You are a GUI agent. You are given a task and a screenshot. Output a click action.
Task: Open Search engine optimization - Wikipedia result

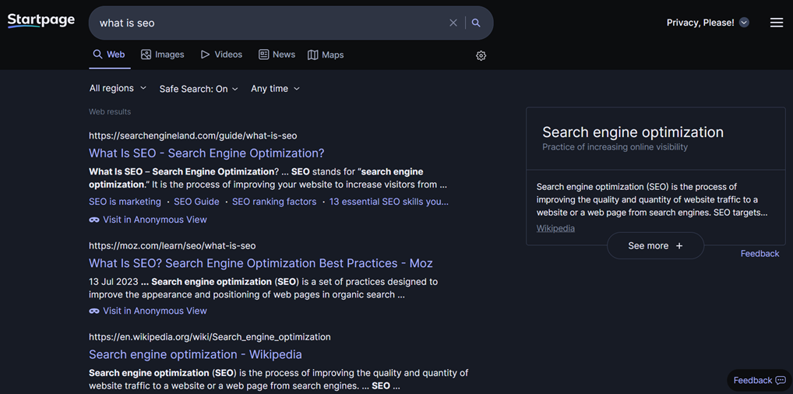click(x=196, y=354)
